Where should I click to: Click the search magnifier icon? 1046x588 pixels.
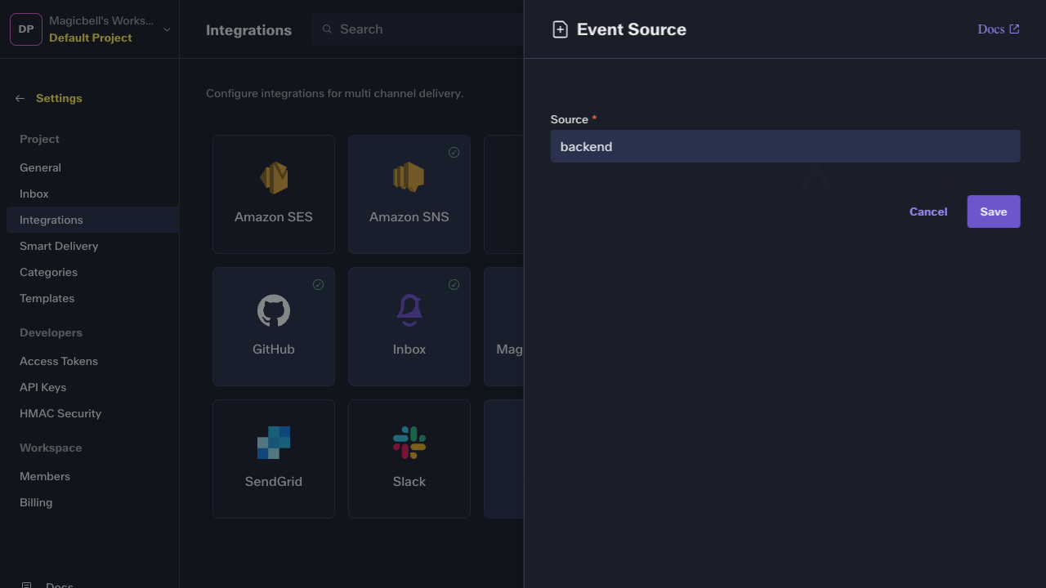click(327, 29)
